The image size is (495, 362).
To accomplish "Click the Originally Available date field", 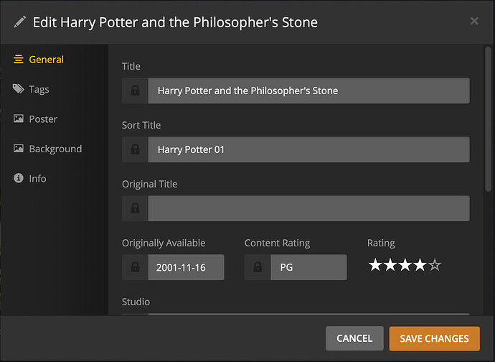I will click(x=186, y=268).
